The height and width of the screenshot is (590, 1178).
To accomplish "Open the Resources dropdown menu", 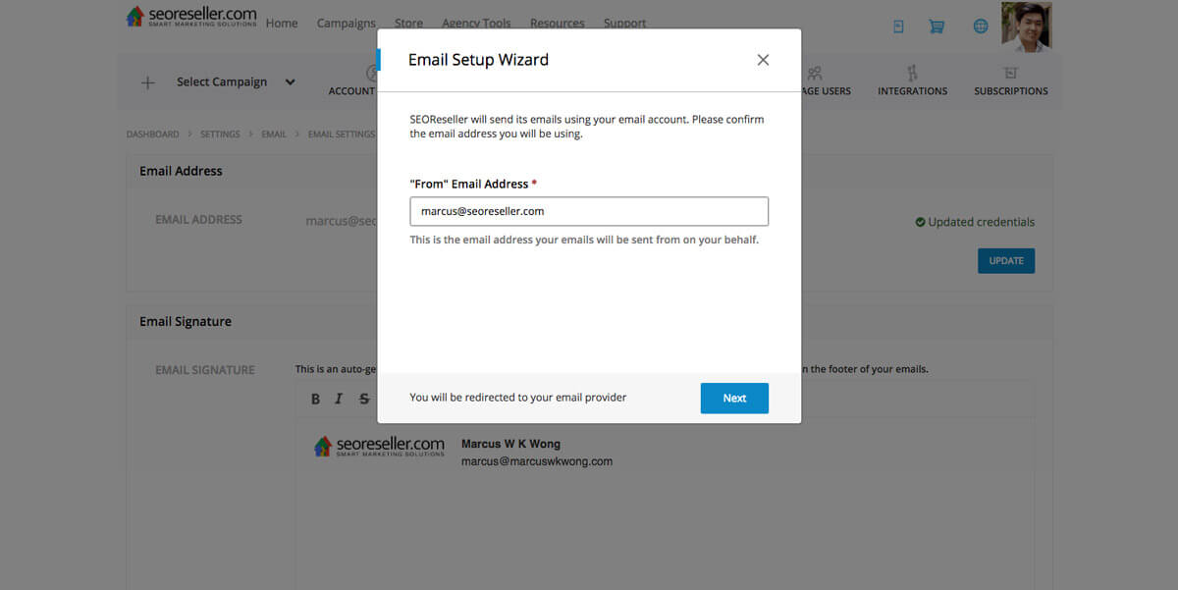I will (557, 23).
